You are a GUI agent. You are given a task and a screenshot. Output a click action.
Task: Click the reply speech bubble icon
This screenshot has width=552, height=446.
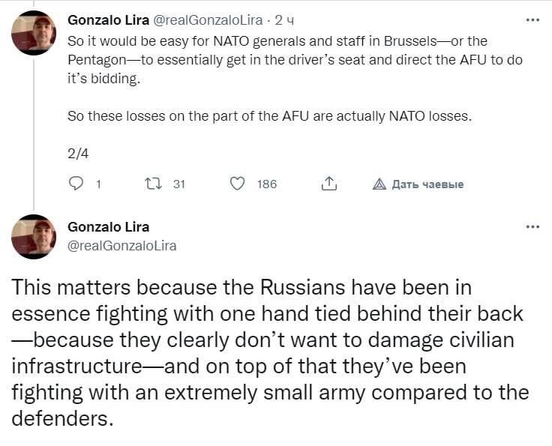click(x=75, y=184)
